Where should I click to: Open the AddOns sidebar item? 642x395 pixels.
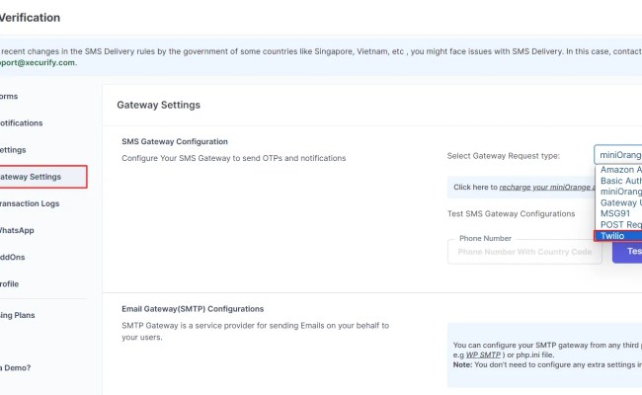(12, 257)
